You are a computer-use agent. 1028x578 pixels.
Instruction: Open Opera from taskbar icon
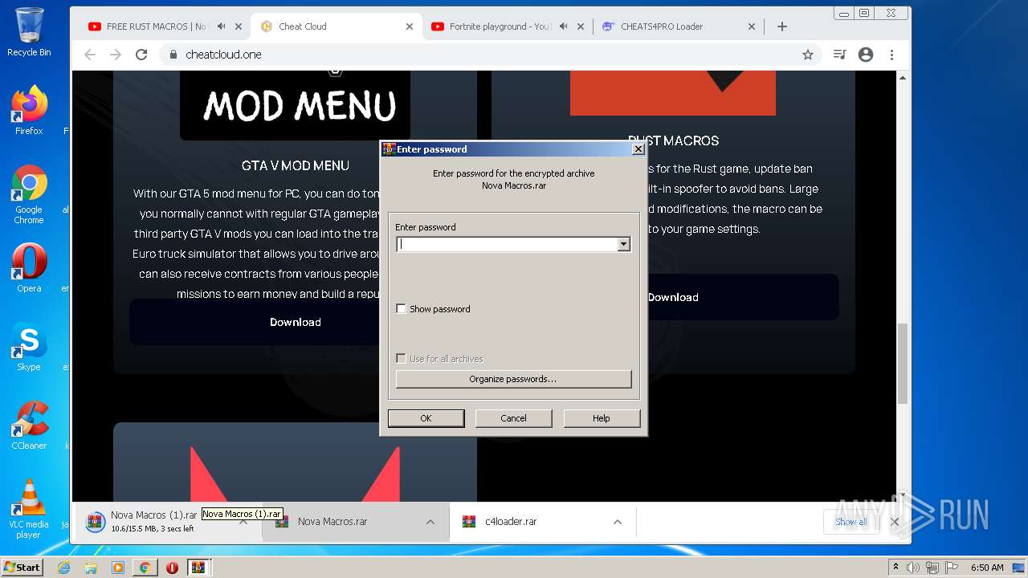(x=172, y=568)
